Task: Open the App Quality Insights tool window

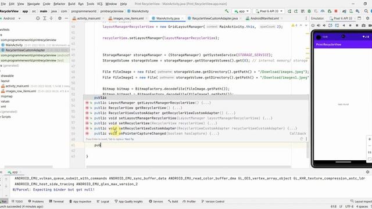Action: [x=128, y=201]
